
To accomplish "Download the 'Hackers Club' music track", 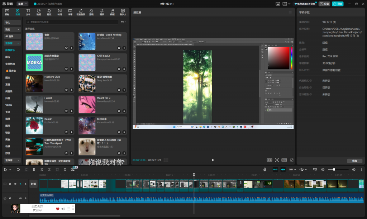I will (71, 90).
